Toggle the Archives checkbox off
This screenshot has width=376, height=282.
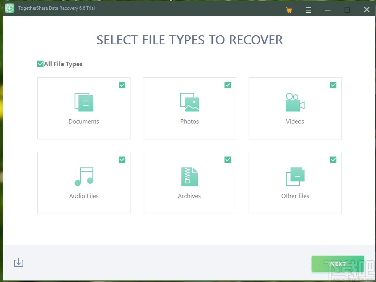(x=228, y=159)
